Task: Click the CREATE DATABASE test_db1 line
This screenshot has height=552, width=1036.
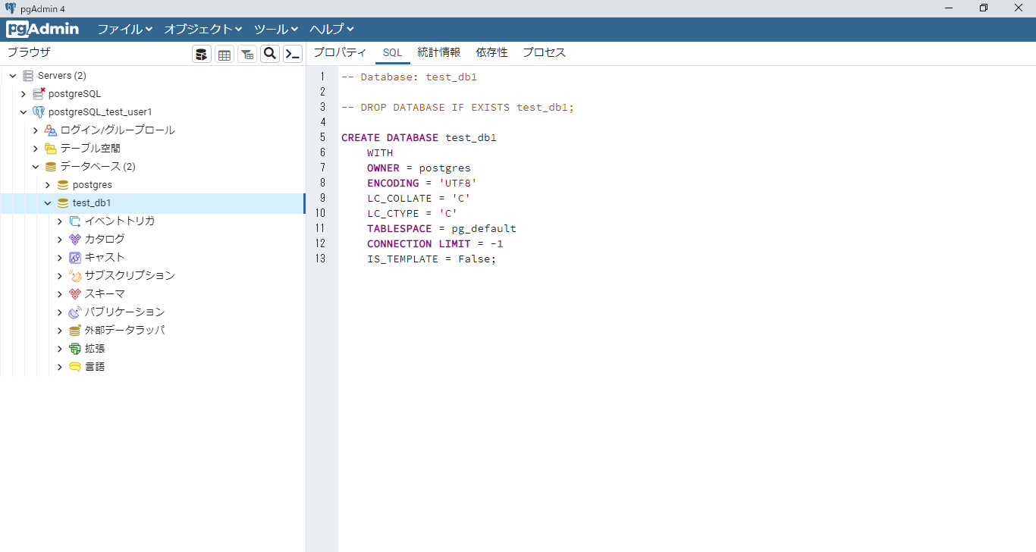Action: tap(419, 137)
